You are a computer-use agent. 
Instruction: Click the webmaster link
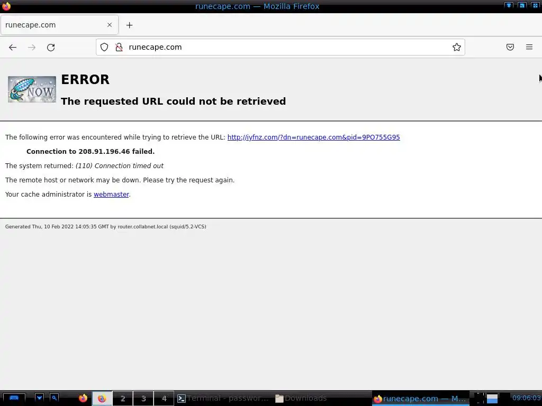pos(111,195)
